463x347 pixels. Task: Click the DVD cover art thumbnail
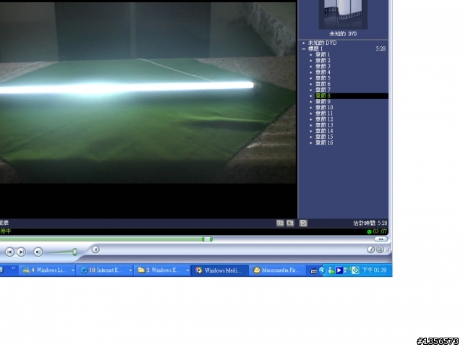coord(343,14)
